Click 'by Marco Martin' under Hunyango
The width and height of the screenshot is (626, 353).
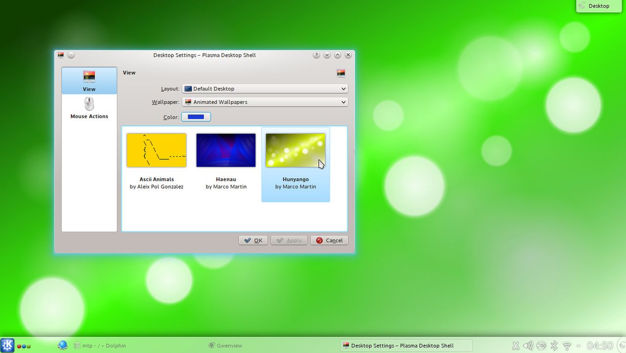[x=295, y=187]
